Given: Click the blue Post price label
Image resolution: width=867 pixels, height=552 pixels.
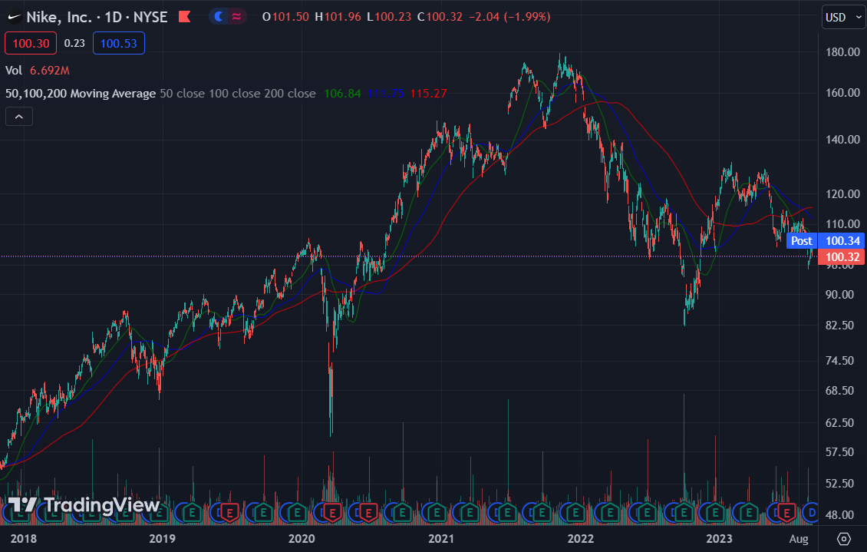Looking at the screenshot, I should pyautogui.click(x=802, y=240).
